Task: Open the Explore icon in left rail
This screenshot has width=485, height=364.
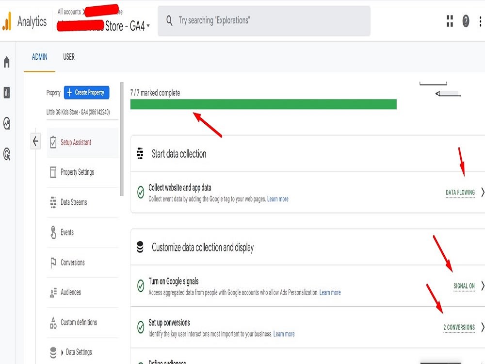Action: [x=7, y=123]
